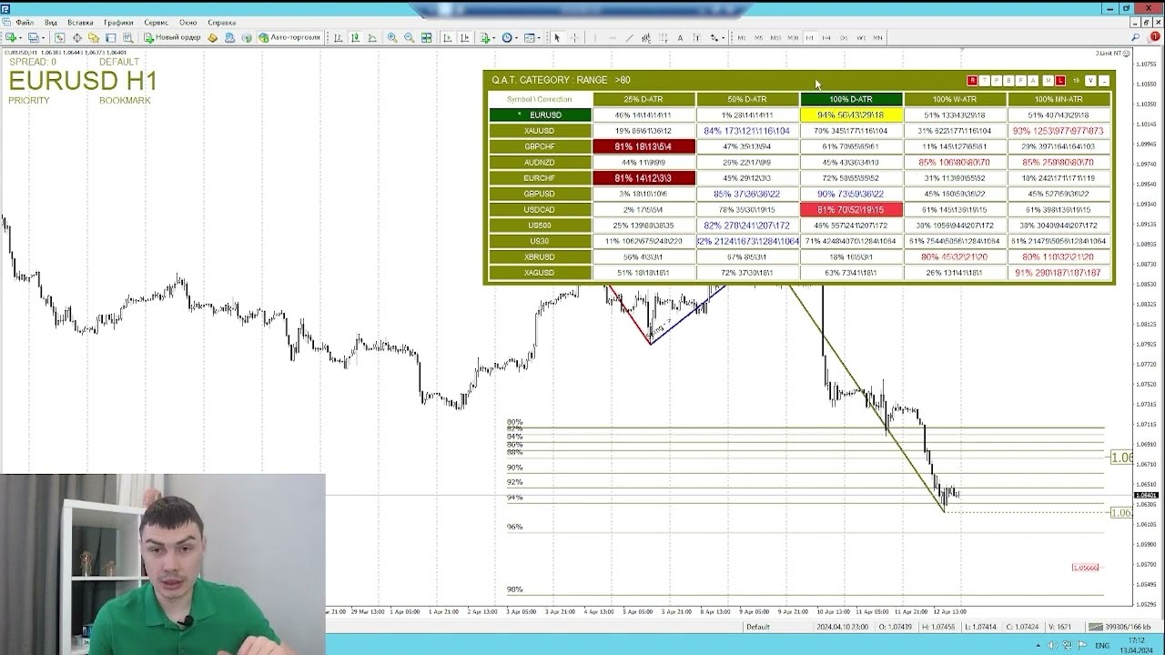
Task: Toggle the B filter in QAT panel
Action: [1008, 81]
